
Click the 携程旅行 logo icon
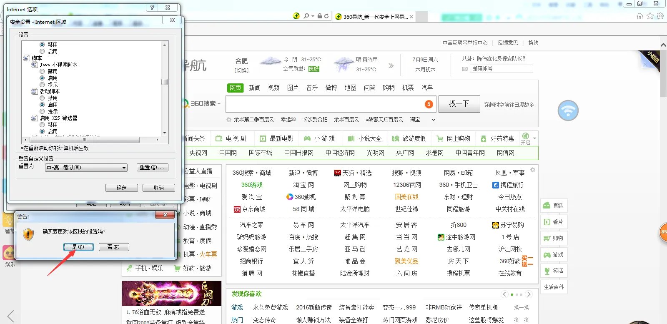click(x=496, y=185)
